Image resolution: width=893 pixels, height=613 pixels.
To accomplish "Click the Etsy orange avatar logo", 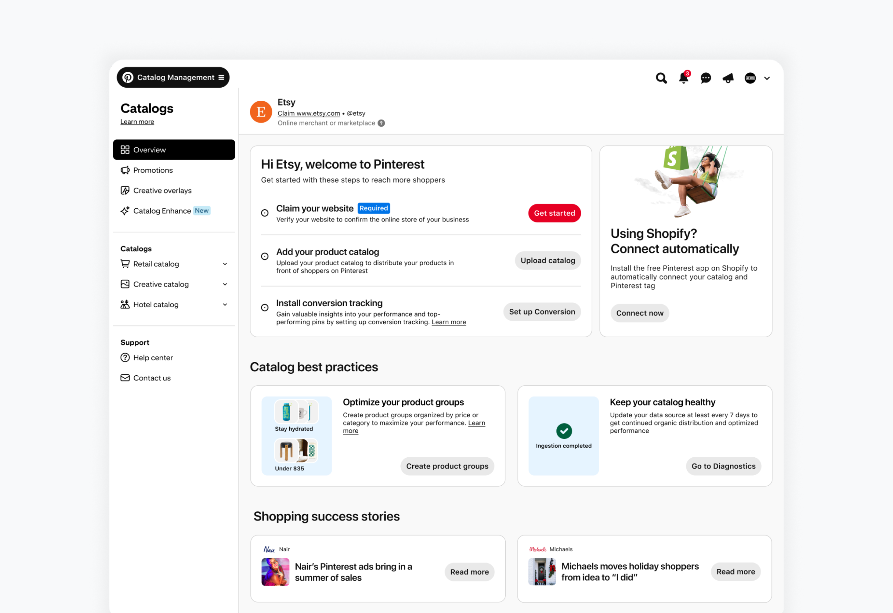I will 261,112.
